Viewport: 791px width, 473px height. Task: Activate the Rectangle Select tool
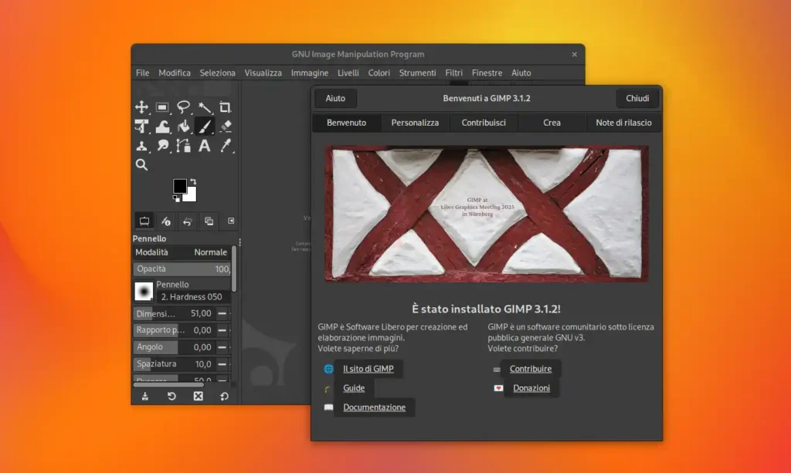click(162, 107)
